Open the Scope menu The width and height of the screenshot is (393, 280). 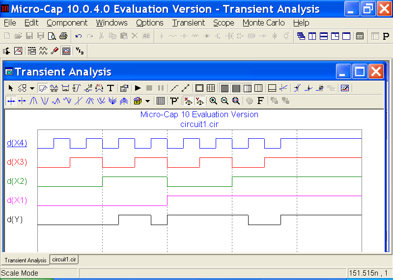tap(224, 23)
